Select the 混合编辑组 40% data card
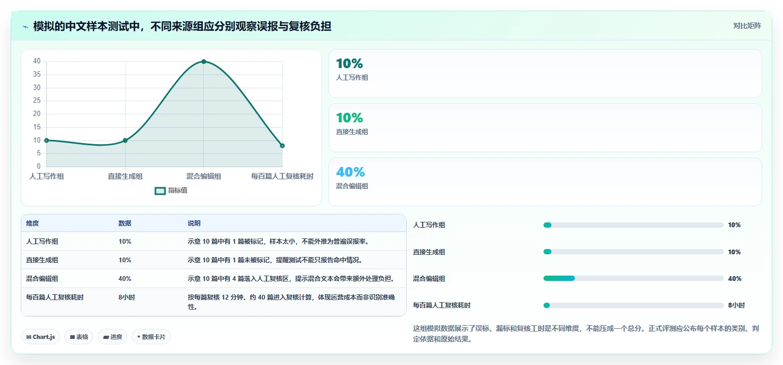Viewport: 783px width, 365px height. [x=545, y=182]
